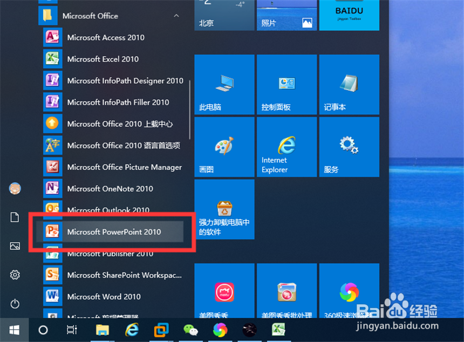Open Settings gear in Start sidebar

(x=15, y=275)
